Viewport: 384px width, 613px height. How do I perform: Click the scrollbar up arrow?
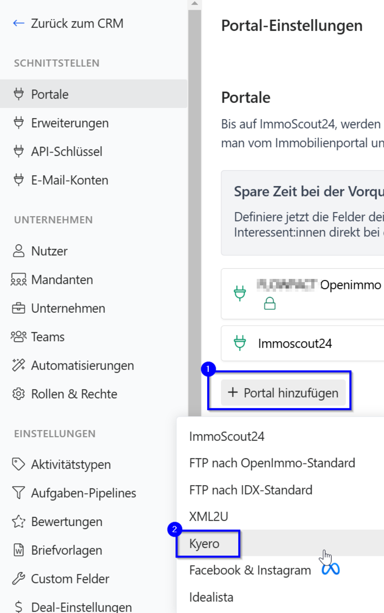pyautogui.click(x=195, y=4)
